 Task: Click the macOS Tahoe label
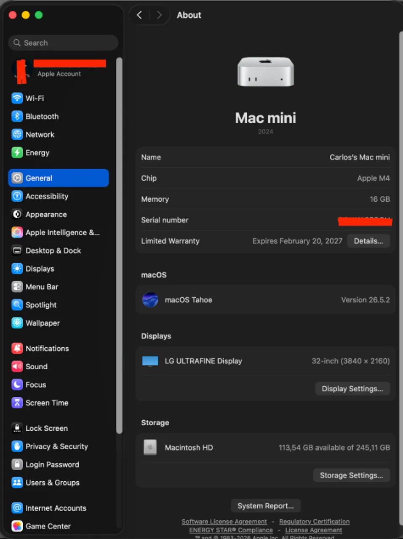tap(188, 300)
